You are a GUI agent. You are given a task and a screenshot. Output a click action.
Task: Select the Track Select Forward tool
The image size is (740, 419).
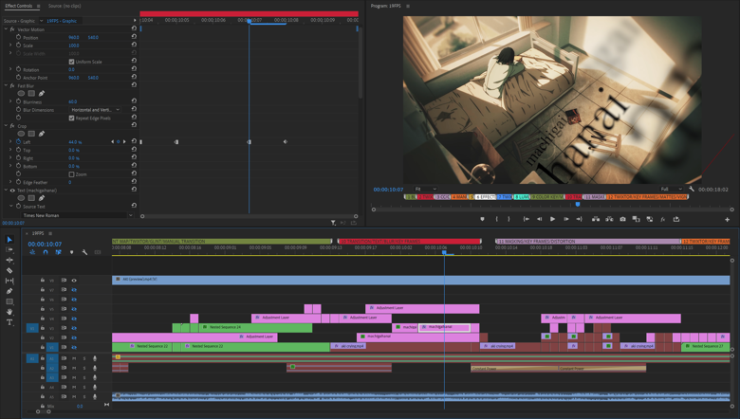click(9, 250)
